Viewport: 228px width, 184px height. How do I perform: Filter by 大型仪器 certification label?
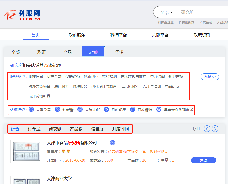[x=43, y=110]
